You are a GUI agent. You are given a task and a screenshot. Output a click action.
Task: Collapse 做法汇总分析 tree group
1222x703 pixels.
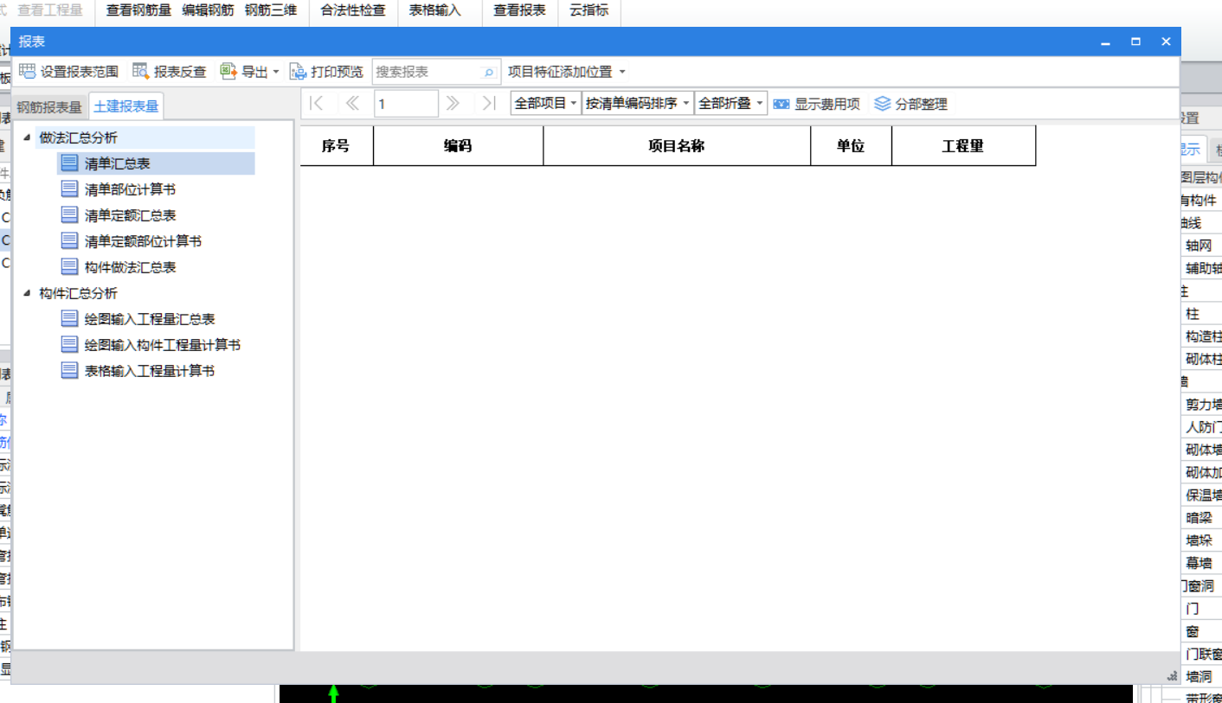(27, 137)
